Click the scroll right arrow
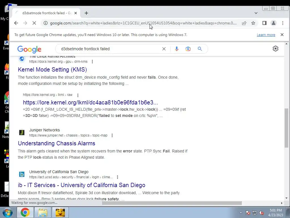The image size is (290, 218). pyautogui.click(x=282, y=203)
